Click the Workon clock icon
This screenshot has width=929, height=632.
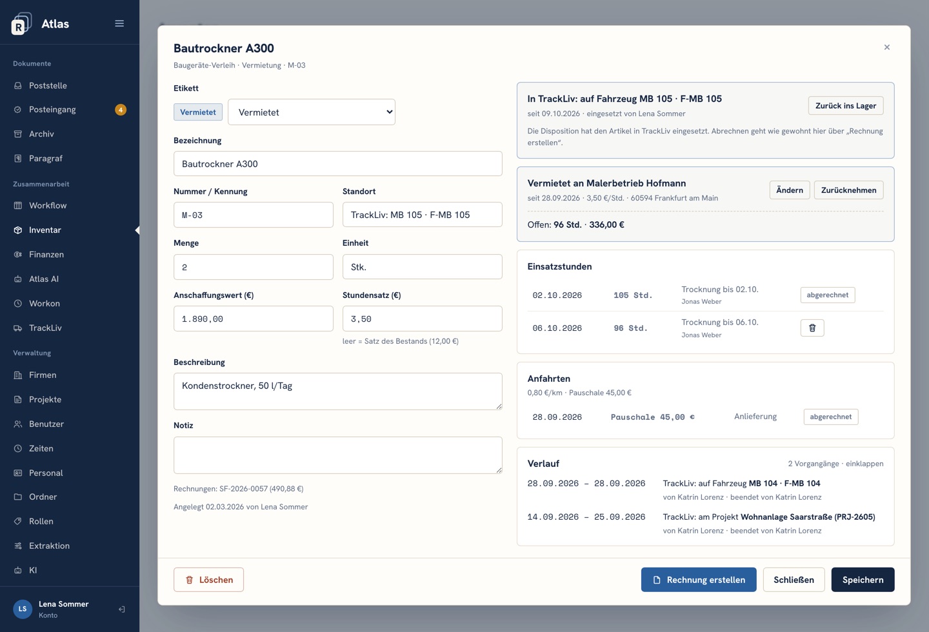pyautogui.click(x=18, y=304)
